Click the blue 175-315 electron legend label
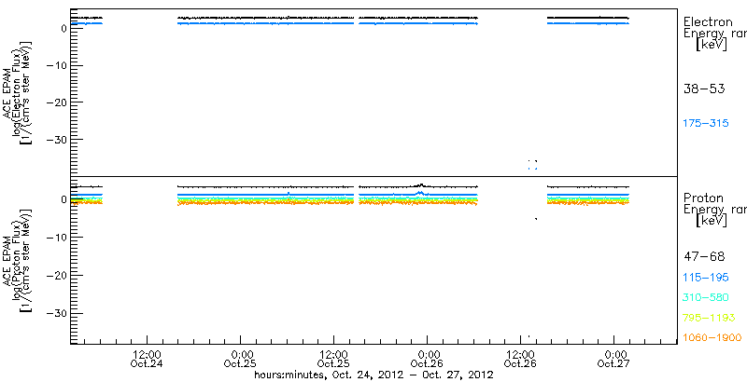The image size is (747, 382). [x=706, y=124]
